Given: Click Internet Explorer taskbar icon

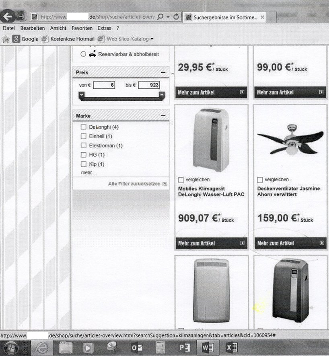Looking at the screenshot, I should (42, 348).
